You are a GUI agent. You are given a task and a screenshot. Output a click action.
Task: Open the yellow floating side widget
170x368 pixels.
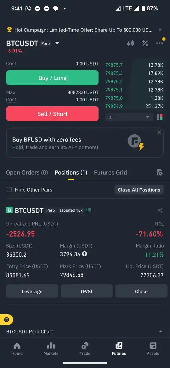click(x=7, y=320)
